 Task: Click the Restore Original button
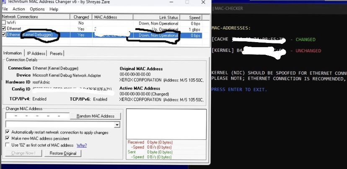[x=63, y=154]
